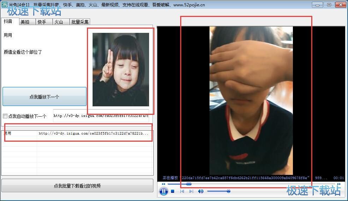Pause the playing video
The image size is (348, 201).
[163, 191]
